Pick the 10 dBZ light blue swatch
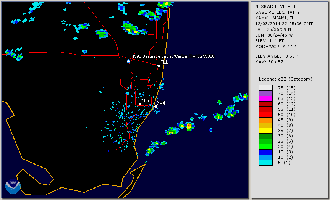330x200 pixels. [265, 158]
